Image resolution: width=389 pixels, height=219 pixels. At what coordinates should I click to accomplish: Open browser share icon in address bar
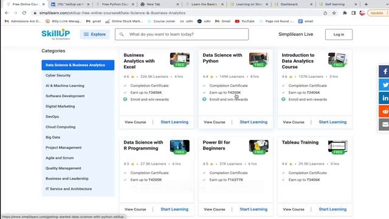click(x=325, y=13)
